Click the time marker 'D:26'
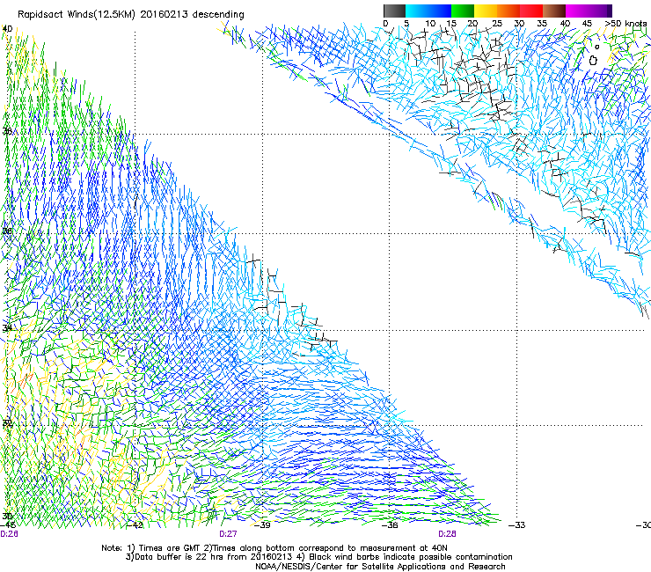The width and height of the screenshot is (651, 572). pyautogui.click(x=9, y=534)
